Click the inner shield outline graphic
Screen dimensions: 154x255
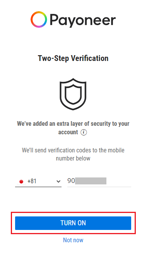73,94
